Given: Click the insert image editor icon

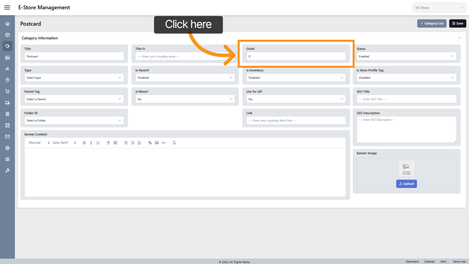Looking at the screenshot, I should (157, 143).
